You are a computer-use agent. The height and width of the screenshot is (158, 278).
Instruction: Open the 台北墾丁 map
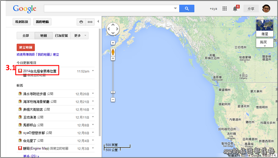pos(30,141)
